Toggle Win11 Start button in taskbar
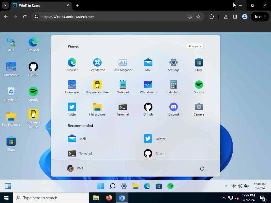 coord(101,186)
